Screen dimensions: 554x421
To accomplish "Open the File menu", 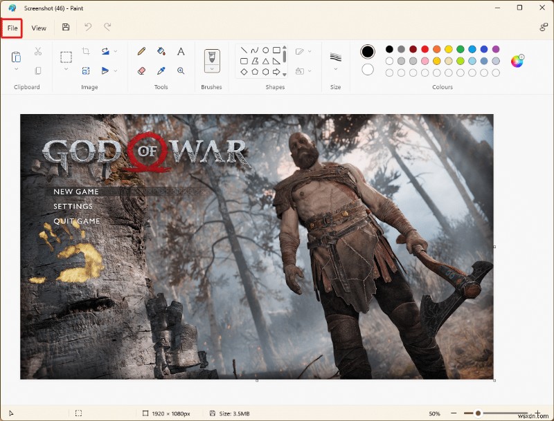I will pos(12,28).
